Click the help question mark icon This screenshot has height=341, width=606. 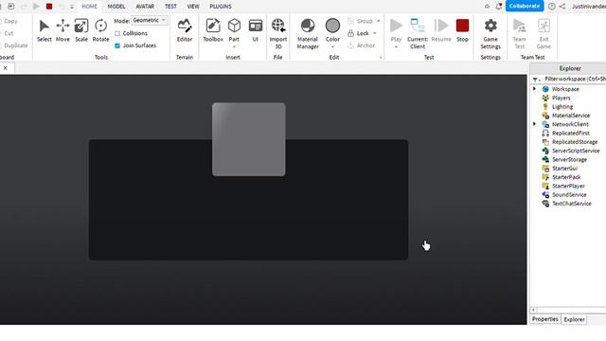pos(551,7)
